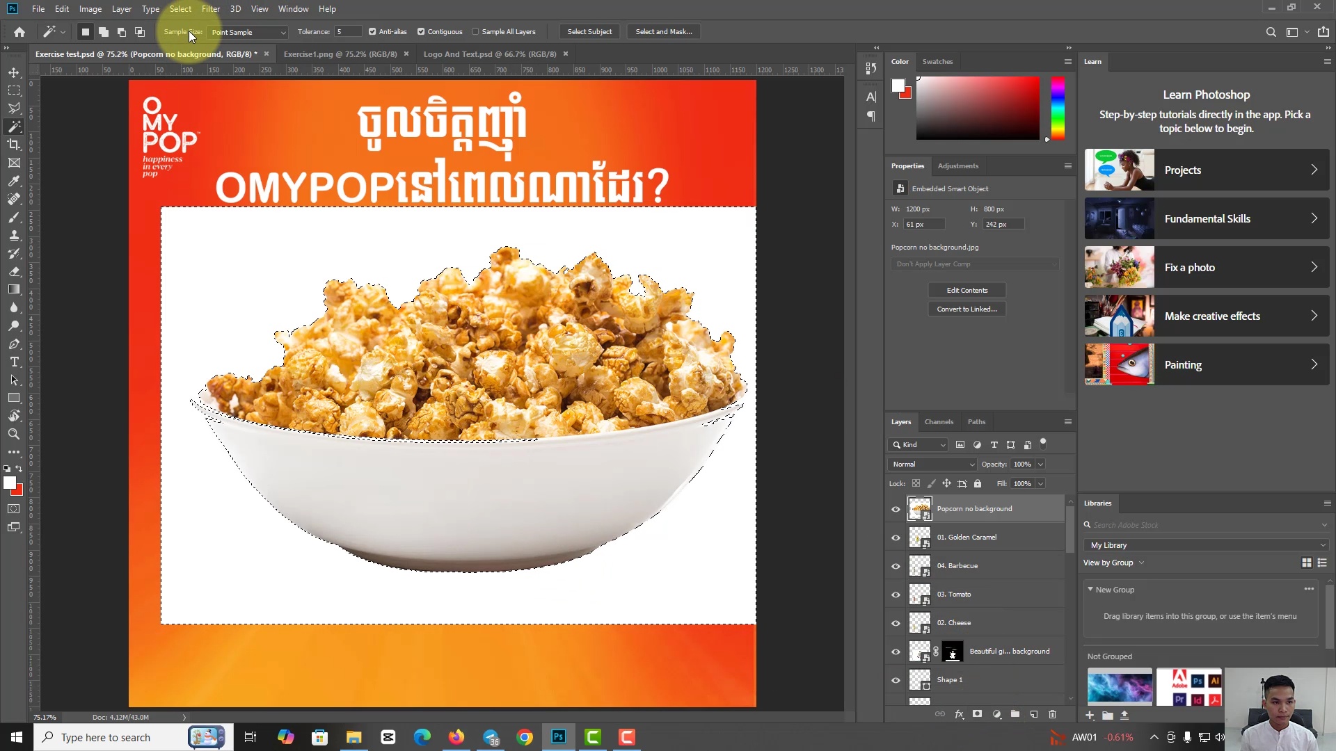Click the Tolerance input field
Image resolution: width=1336 pixels, height=751 pixels.
coord(348,32)
